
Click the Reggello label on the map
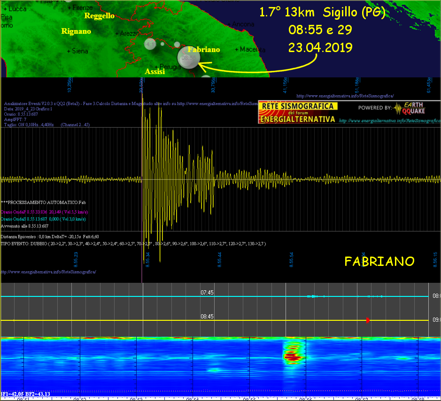(99, 16)
